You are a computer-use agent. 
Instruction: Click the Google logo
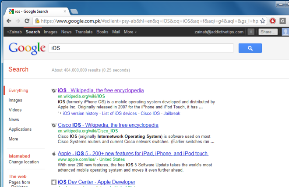click(27, 48)
